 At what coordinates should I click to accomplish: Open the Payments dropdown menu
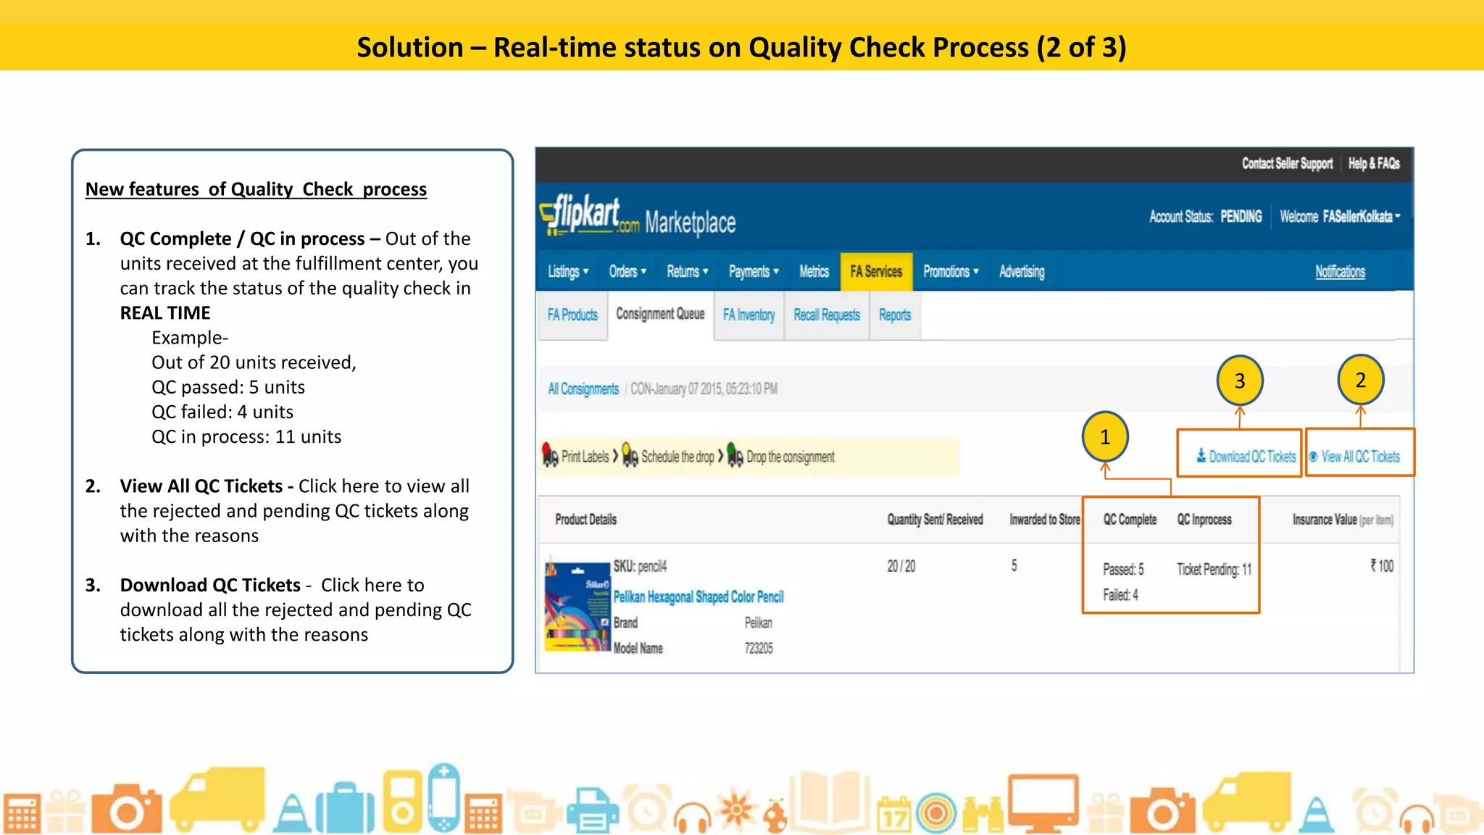click(x=754, y=272)
